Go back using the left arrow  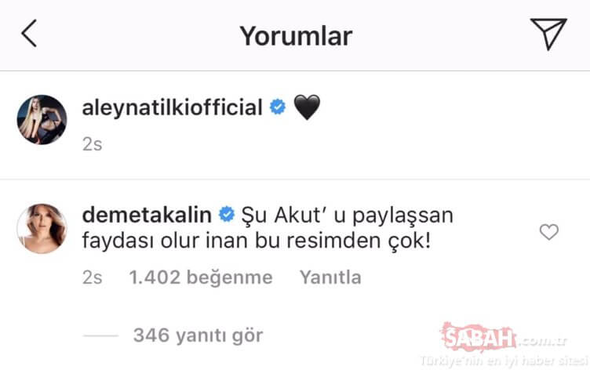pyautogui.click(x=29, y=34)
